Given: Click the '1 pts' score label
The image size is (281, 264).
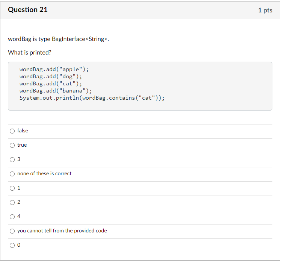Looking at the screenshot, I should pyautogui.click(x=265, y=10).
